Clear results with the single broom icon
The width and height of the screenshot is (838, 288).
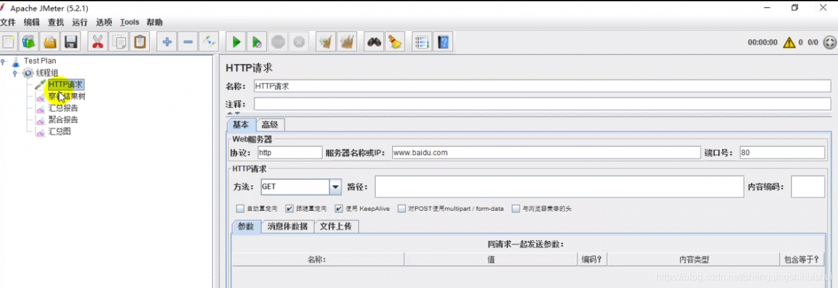coord(325,43)
